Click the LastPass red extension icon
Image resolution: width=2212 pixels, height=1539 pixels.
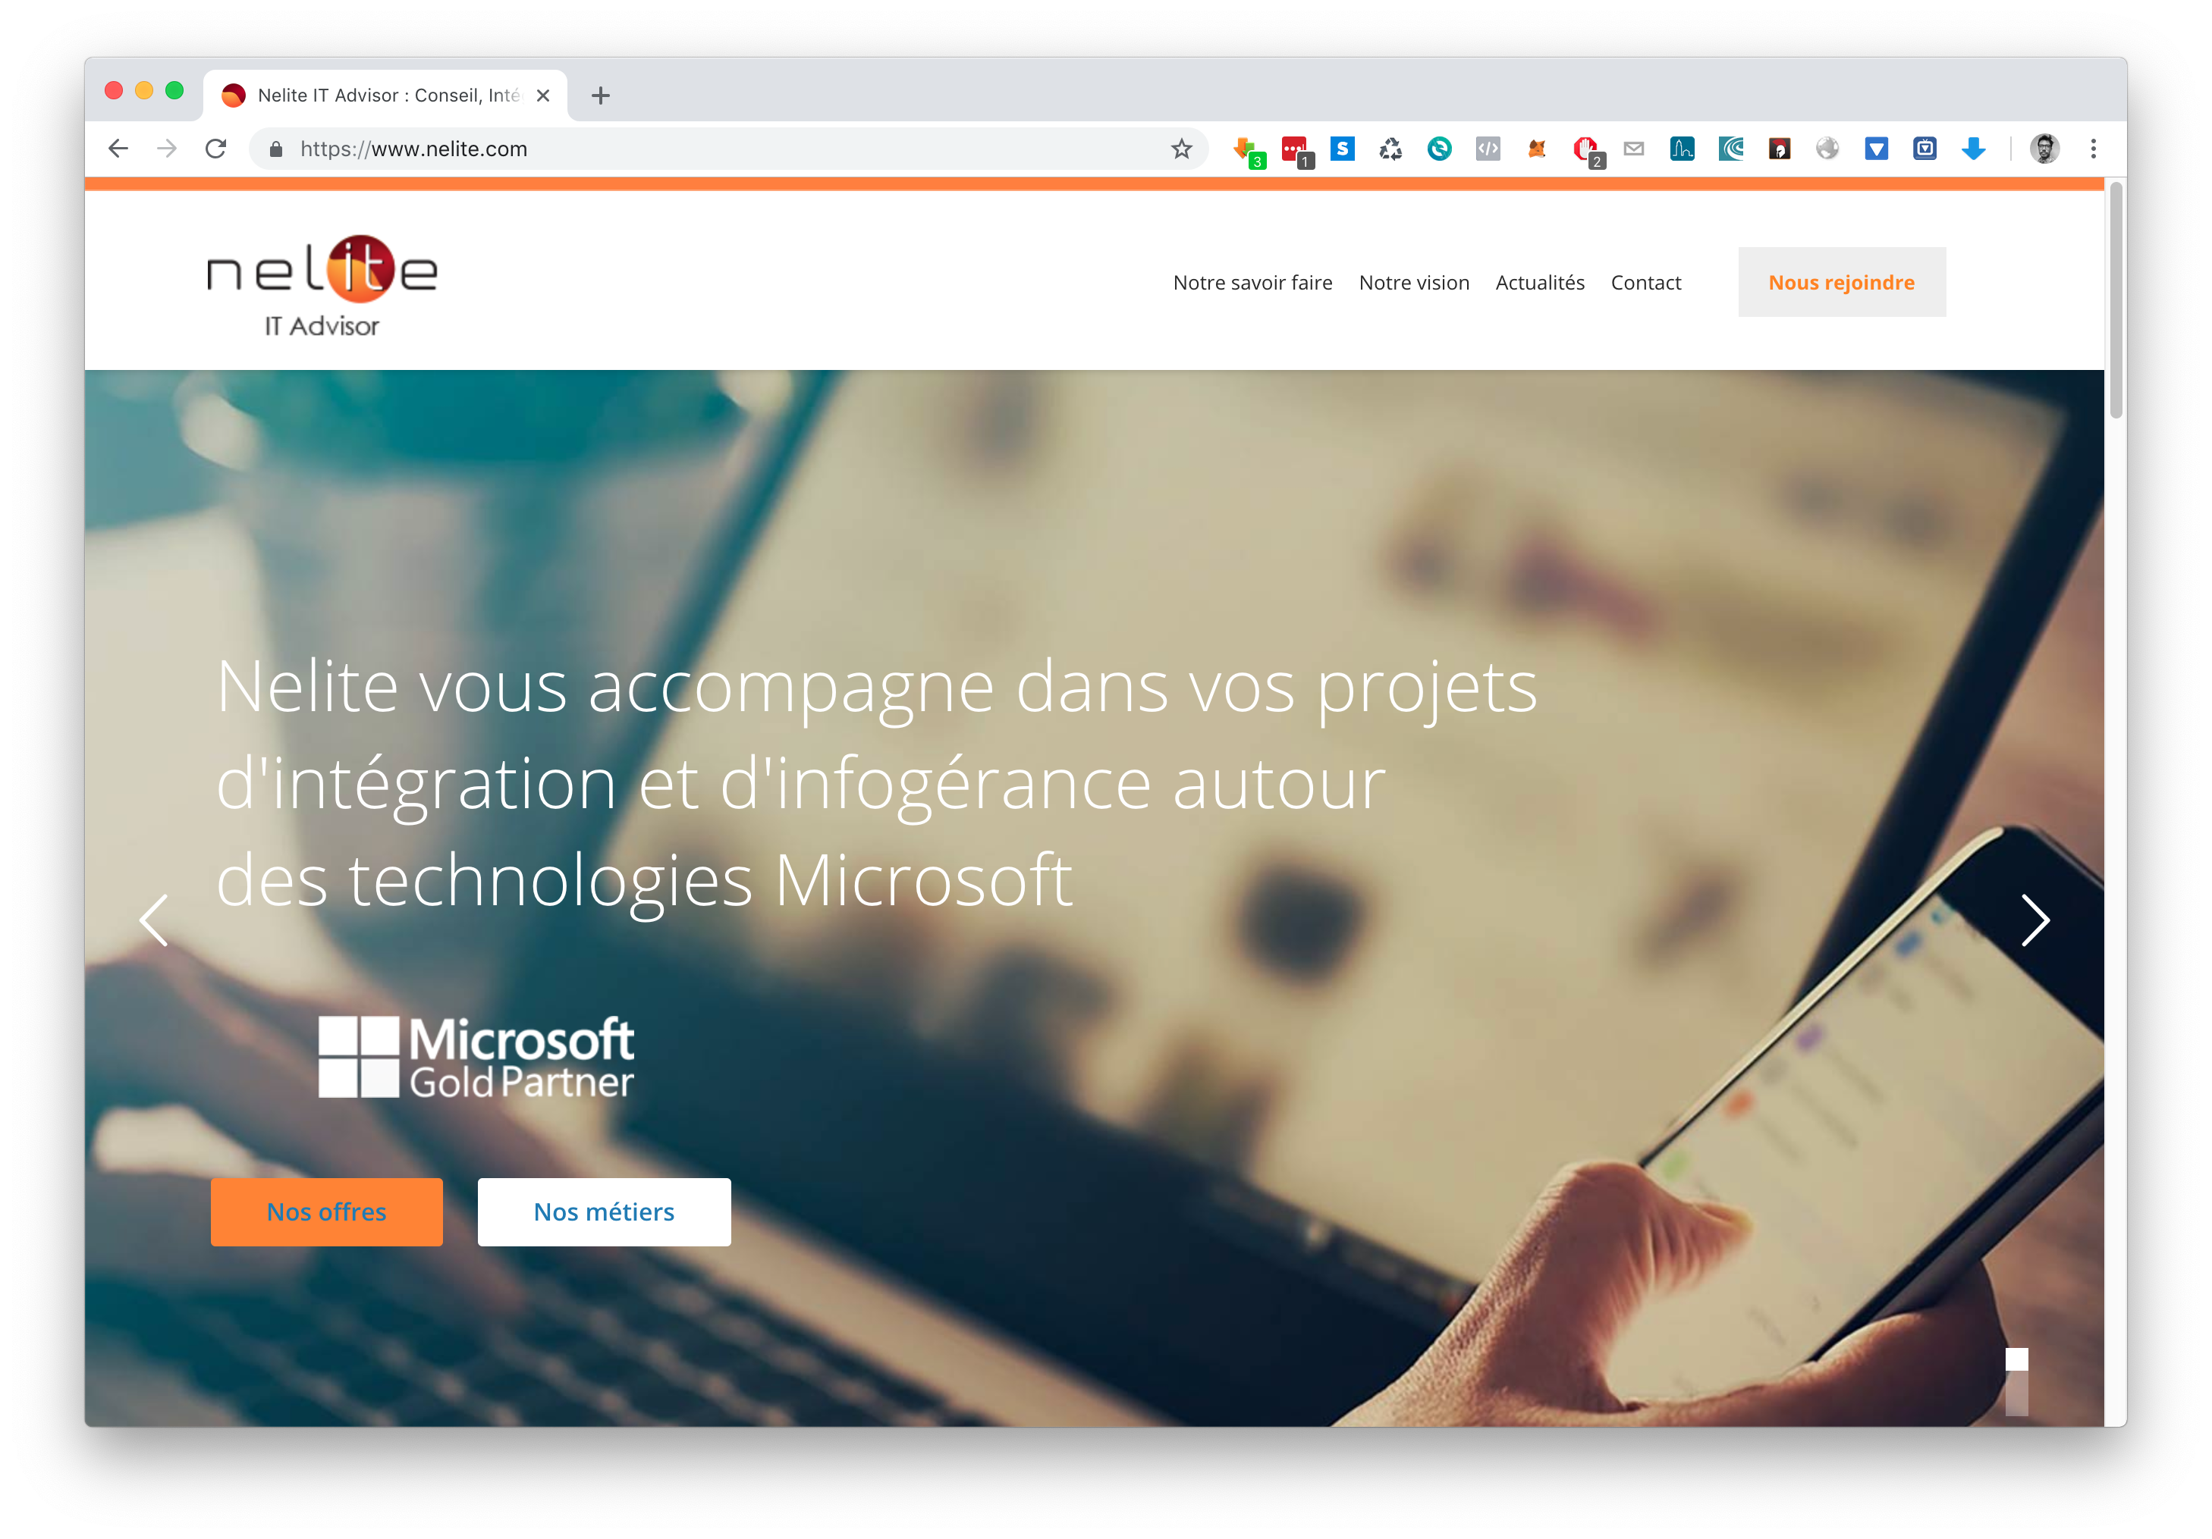pos(1295,149)
